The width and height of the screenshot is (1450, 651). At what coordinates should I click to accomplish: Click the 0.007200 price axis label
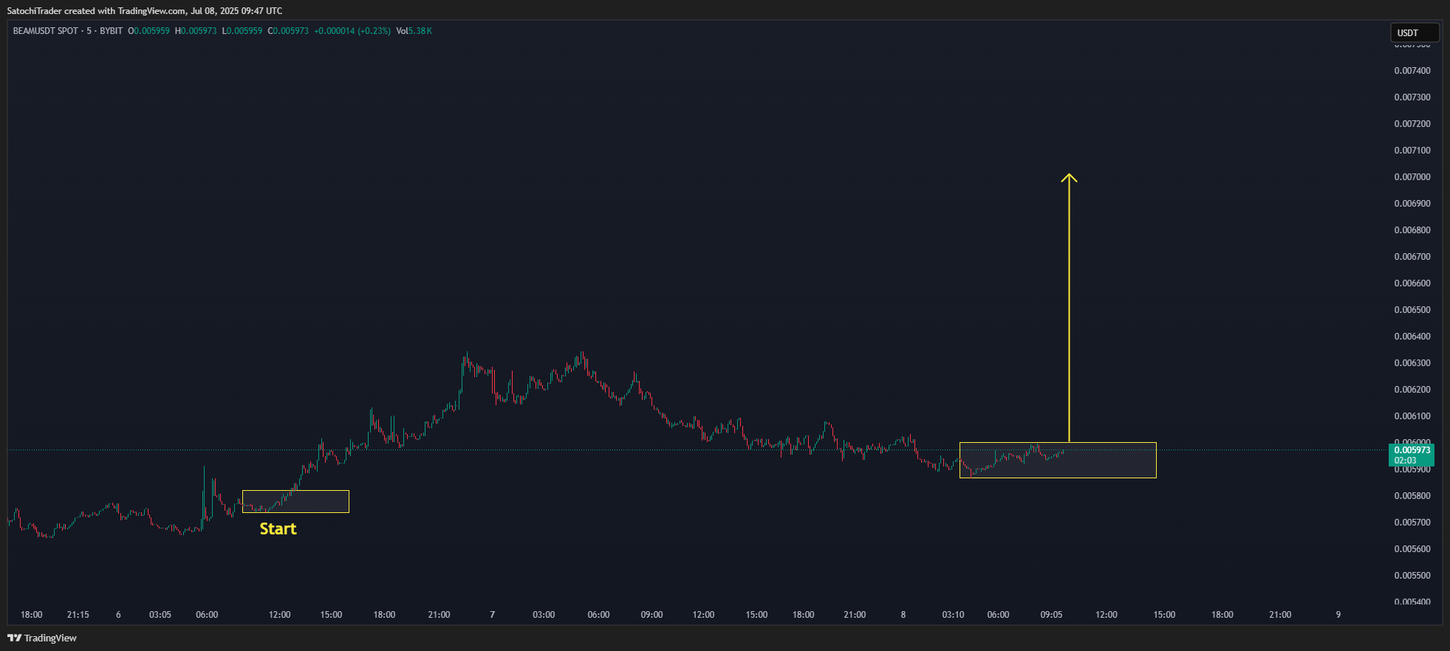point(1412,124)
